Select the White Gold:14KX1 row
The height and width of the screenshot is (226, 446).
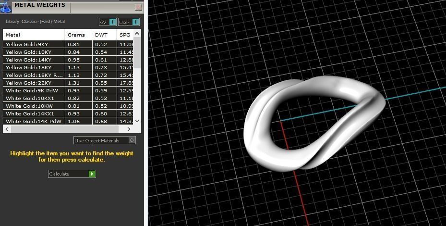[68, 113]
